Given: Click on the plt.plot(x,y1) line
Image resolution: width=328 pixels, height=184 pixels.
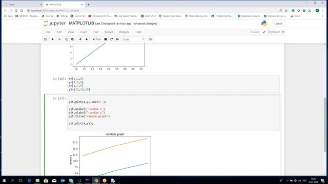Looking at the screenshot, I should coord(81,123).
